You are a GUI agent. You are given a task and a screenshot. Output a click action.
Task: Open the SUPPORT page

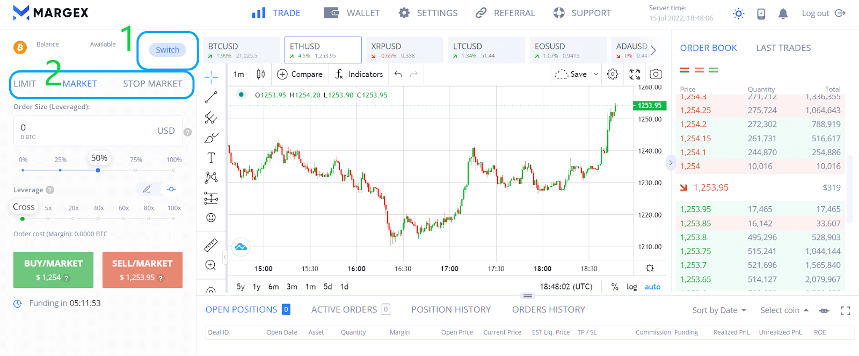582,13
